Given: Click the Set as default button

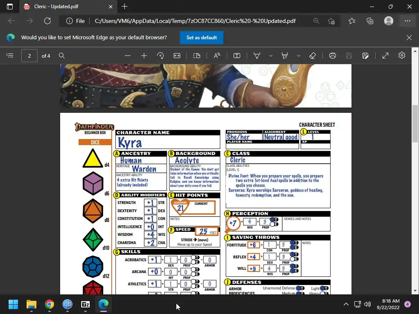Looking at the screenshot, I should [x=201, y=37].
